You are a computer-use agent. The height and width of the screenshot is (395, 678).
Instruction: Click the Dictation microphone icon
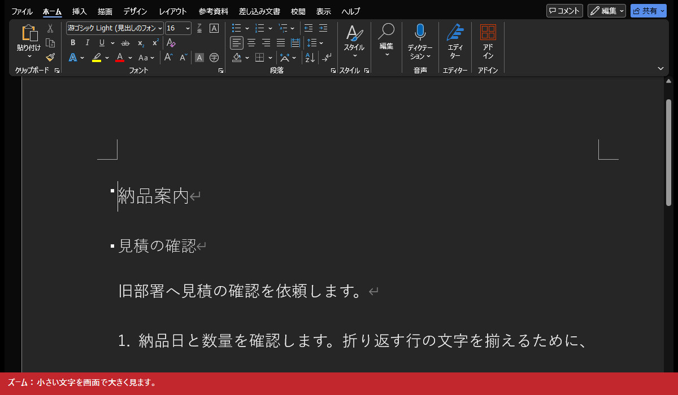pyautogui.click(x=420, y=32)
